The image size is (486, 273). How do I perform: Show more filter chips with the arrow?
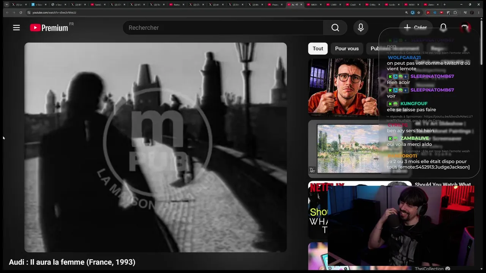pos(465,49)
